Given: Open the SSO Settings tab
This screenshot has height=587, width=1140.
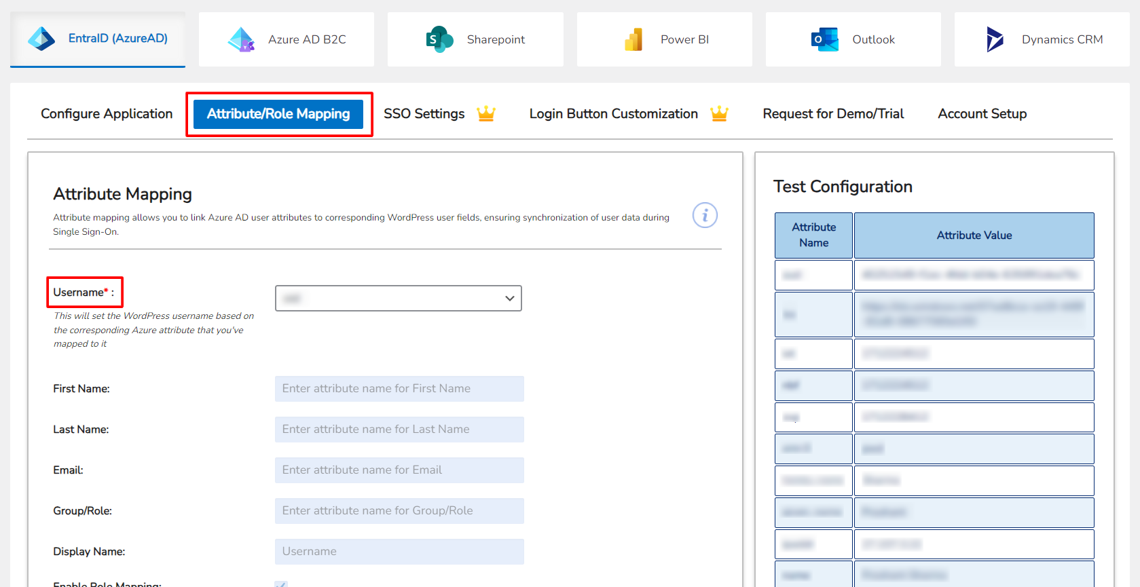Looking at the screenshot, I should point(424,113).
